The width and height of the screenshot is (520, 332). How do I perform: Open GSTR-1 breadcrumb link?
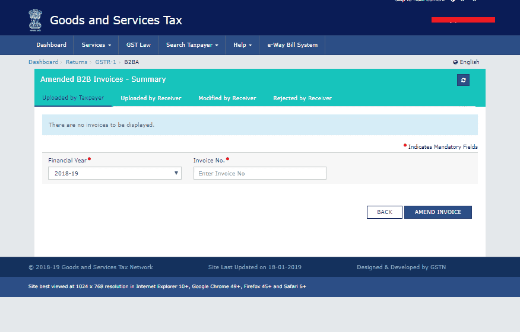(106, 62)
